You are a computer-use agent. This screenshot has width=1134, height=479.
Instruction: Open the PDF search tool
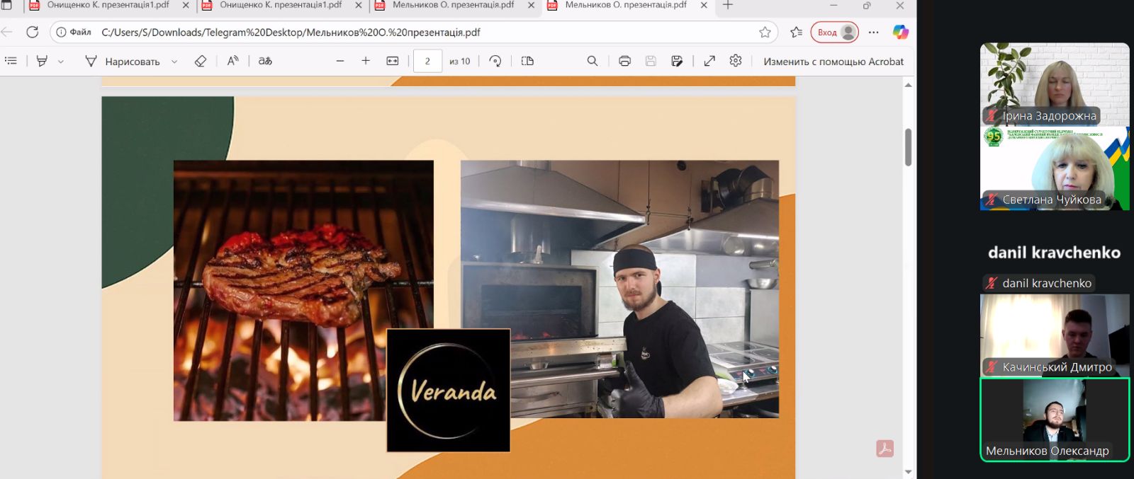click(593, 61)
